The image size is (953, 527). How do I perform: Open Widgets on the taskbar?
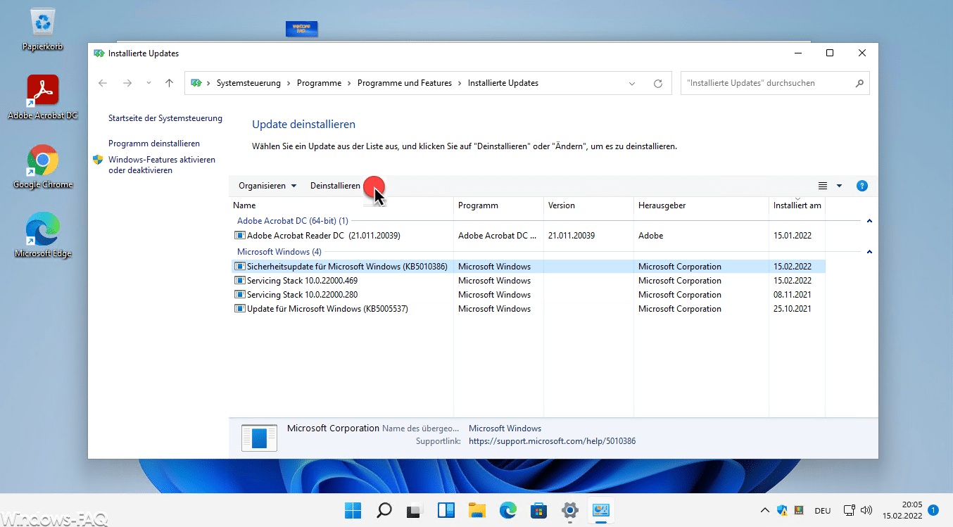point(446,510)
